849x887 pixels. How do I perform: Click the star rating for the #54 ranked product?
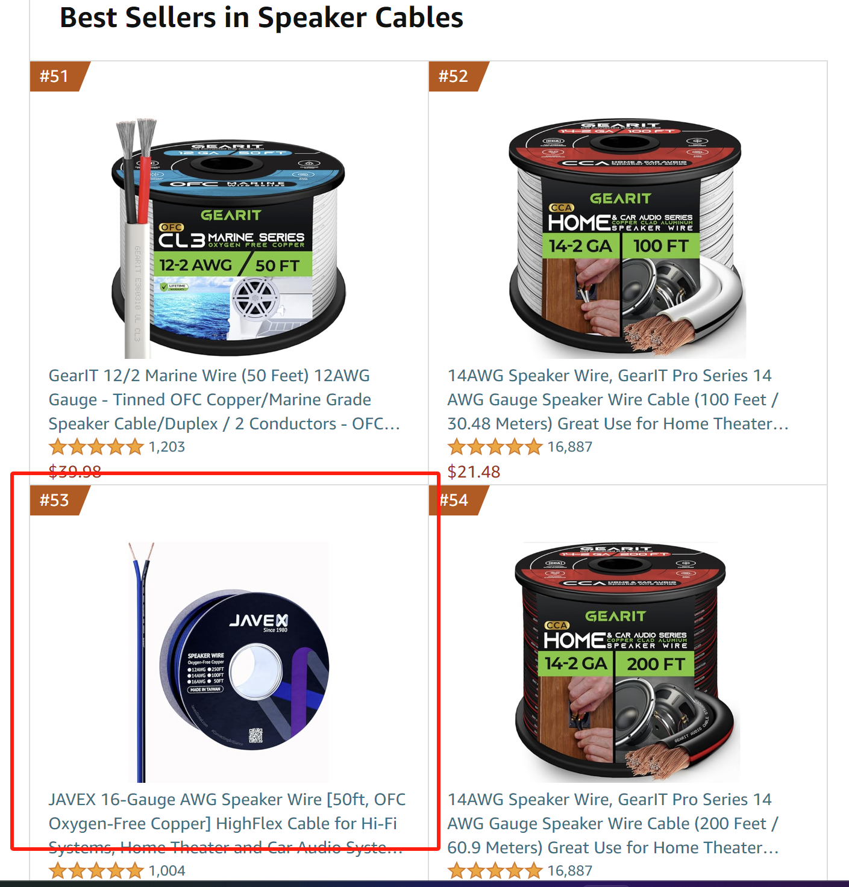[495, 871]
